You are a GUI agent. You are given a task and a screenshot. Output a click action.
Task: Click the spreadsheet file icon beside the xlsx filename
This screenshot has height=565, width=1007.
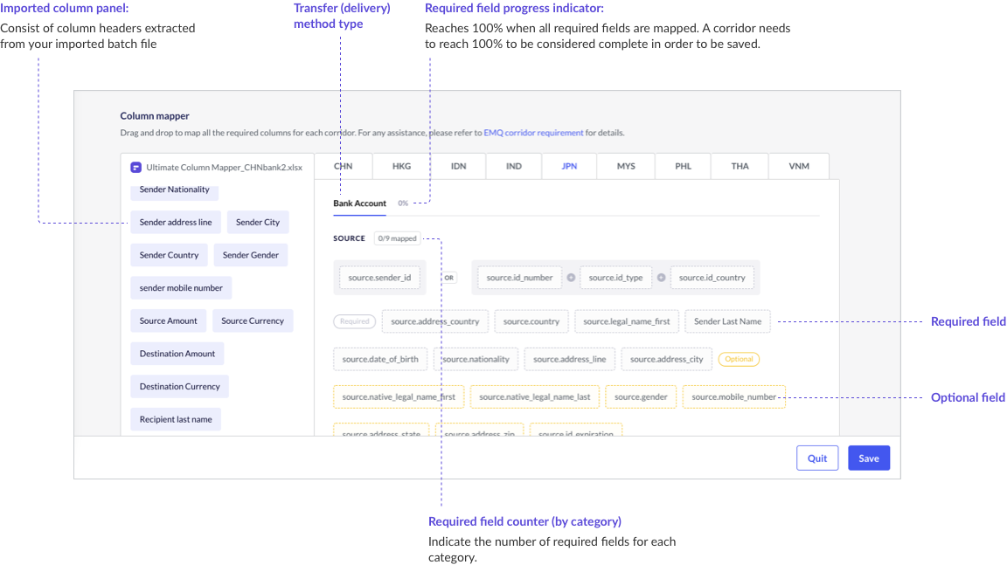coord(135,166)
